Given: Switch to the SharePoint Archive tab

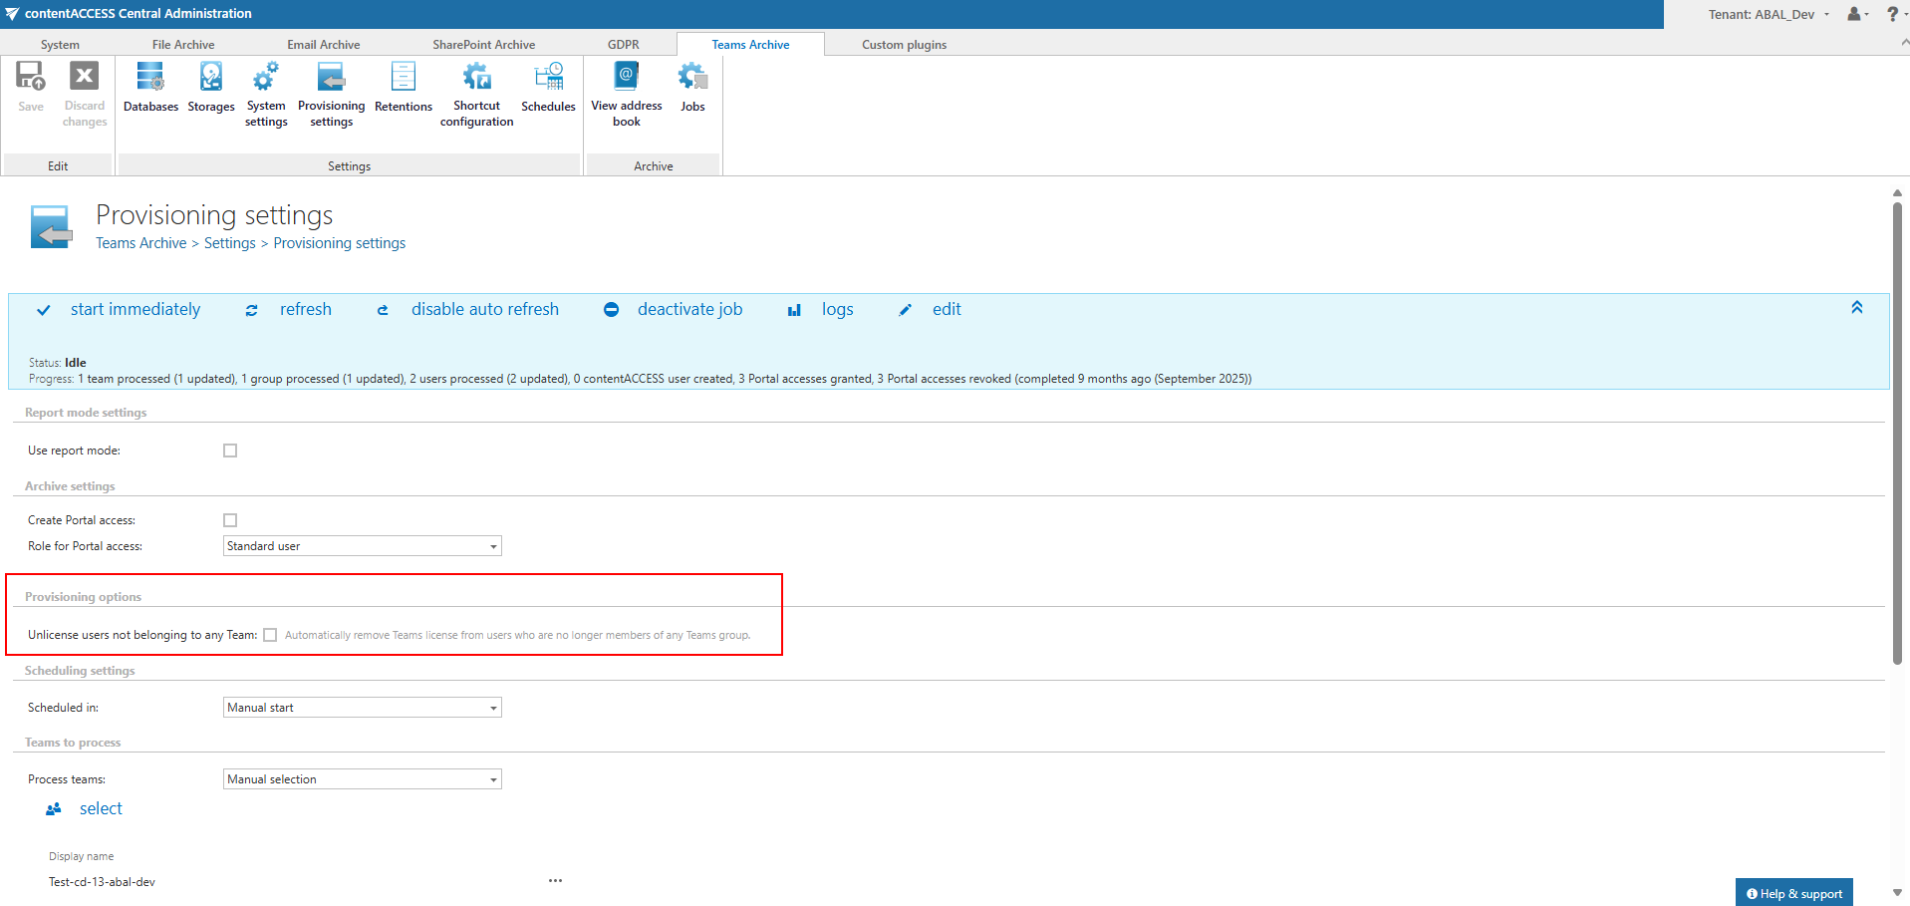Looking at the screenshot, I should point(484,45).
